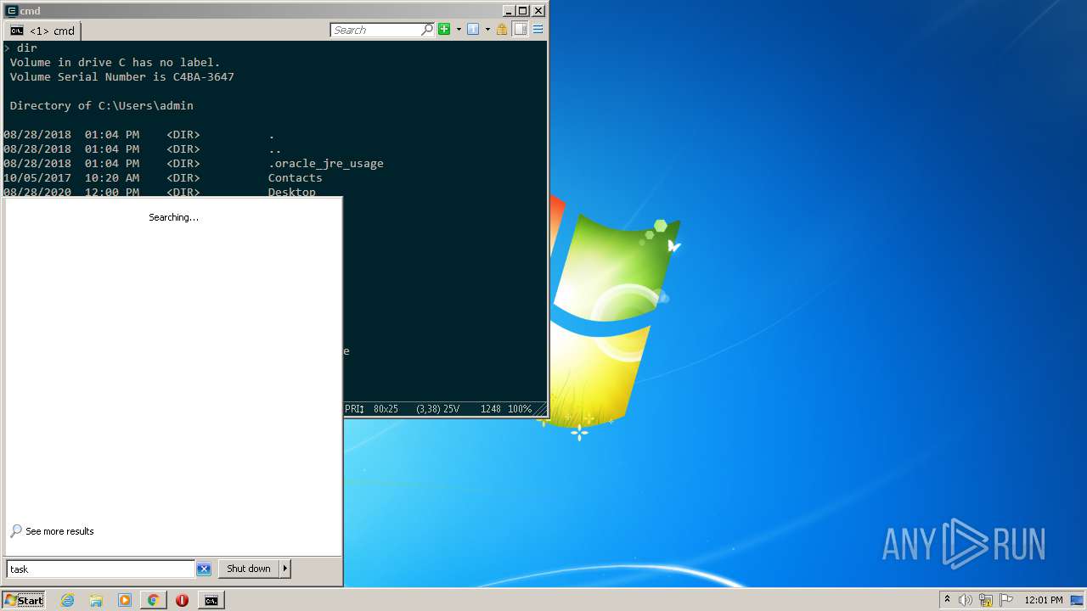Select the <1> cmd console tab
This screenshot has height=611, width=1087.
pyautogui.click(x=42, y=31)
